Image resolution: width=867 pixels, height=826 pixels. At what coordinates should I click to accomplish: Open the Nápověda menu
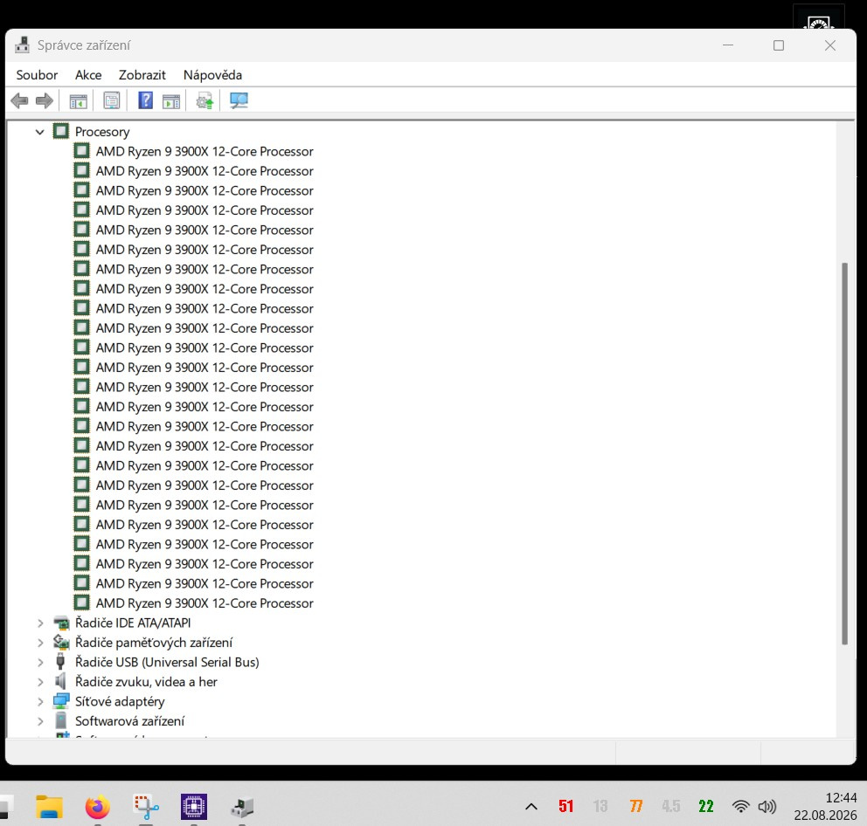213,75
